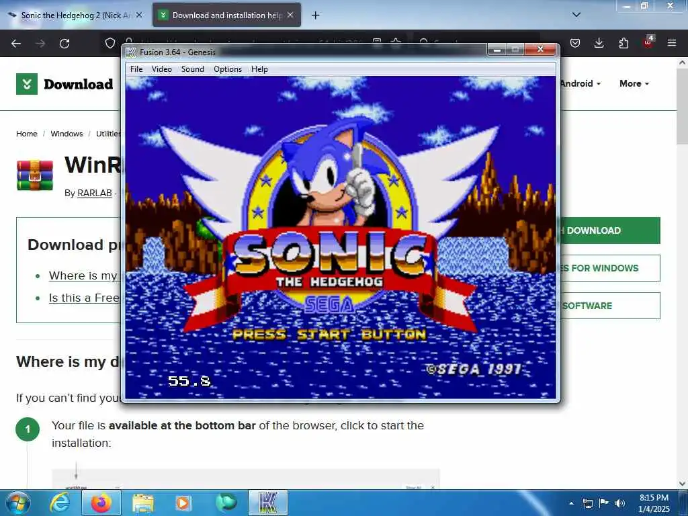Open the Pocket save icon

575,43
